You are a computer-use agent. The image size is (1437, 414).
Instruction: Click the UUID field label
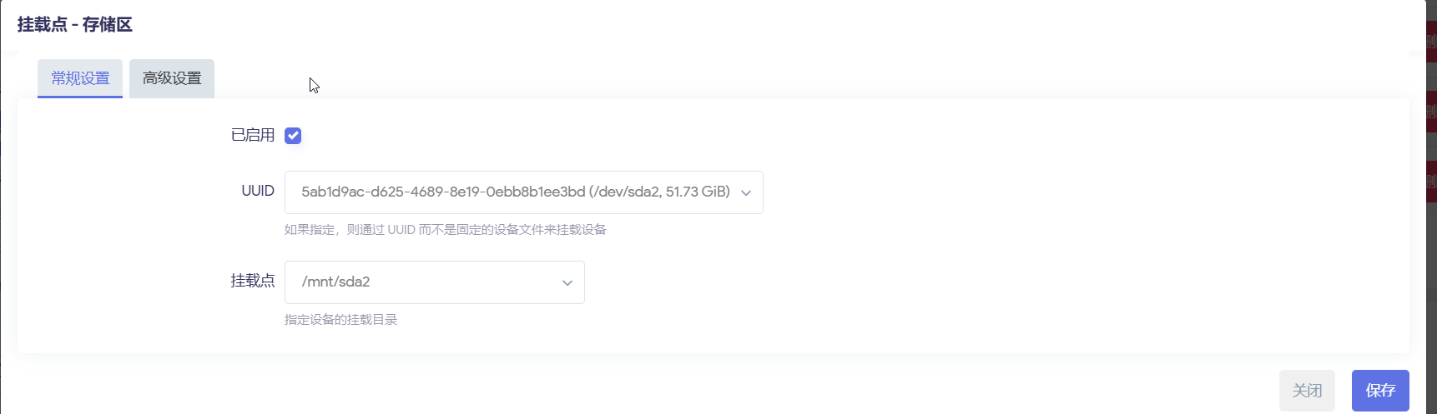(x=258, y=191)
